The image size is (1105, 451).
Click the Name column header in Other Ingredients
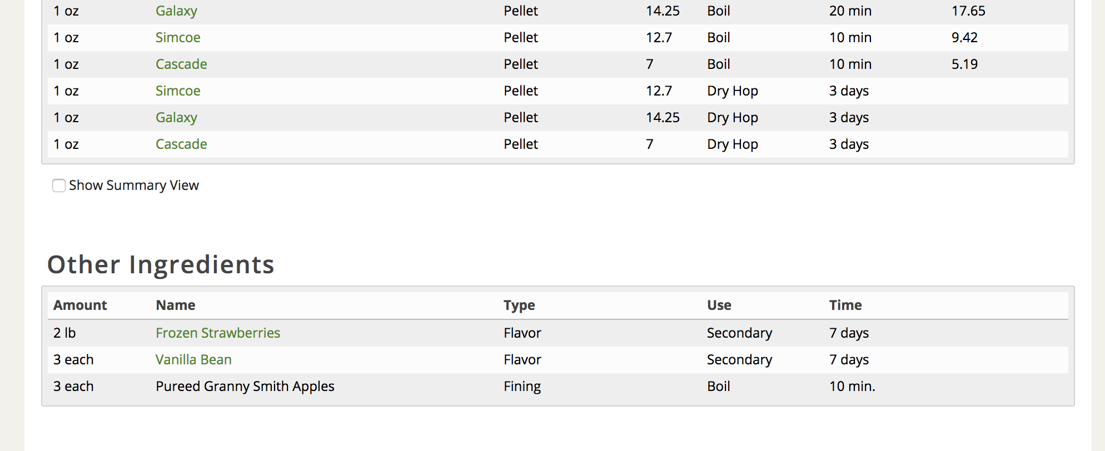pos(176,305)
